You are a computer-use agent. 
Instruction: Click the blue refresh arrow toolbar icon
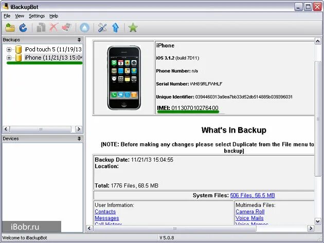pyautogui.click(x=23, y=27)
